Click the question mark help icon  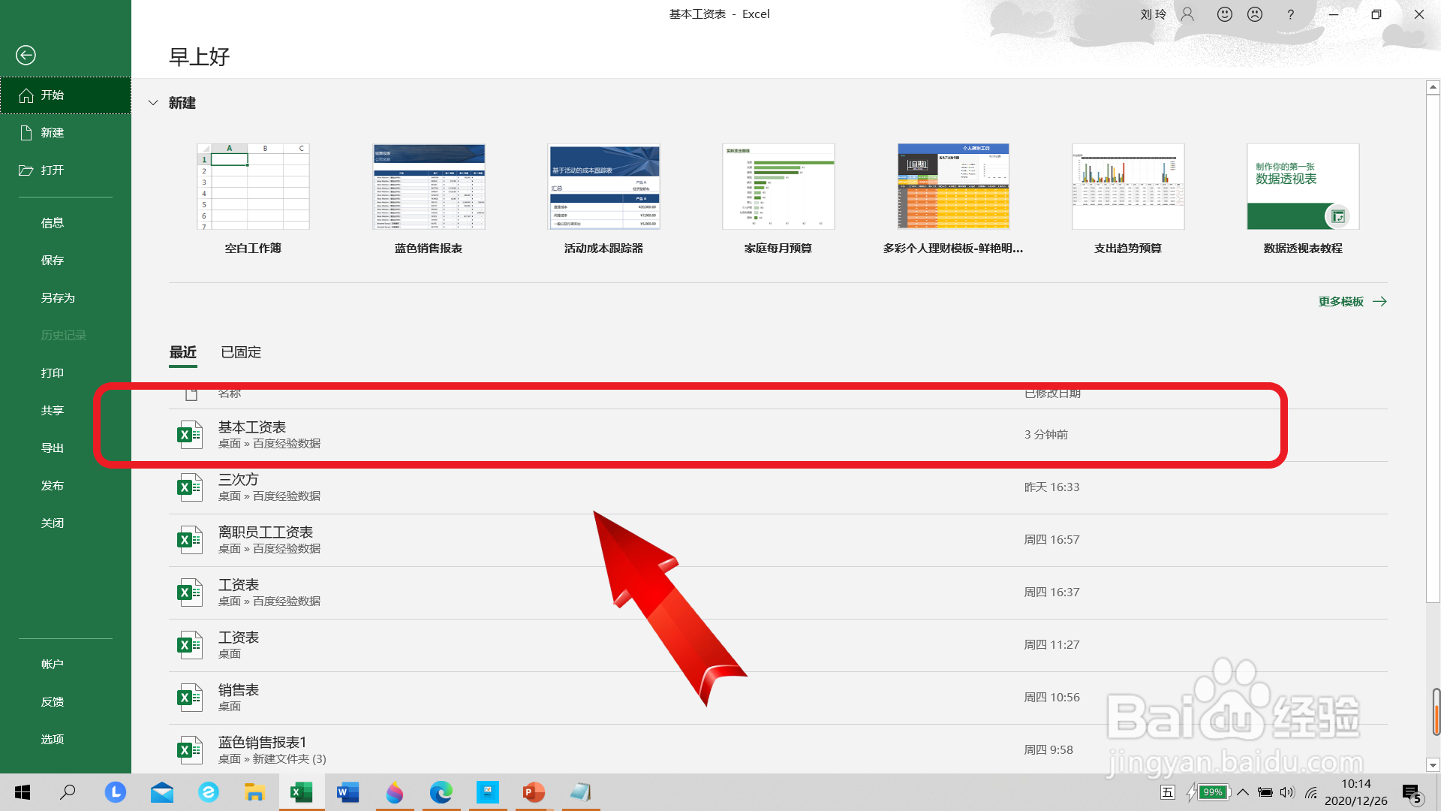tap(1290, 14)
